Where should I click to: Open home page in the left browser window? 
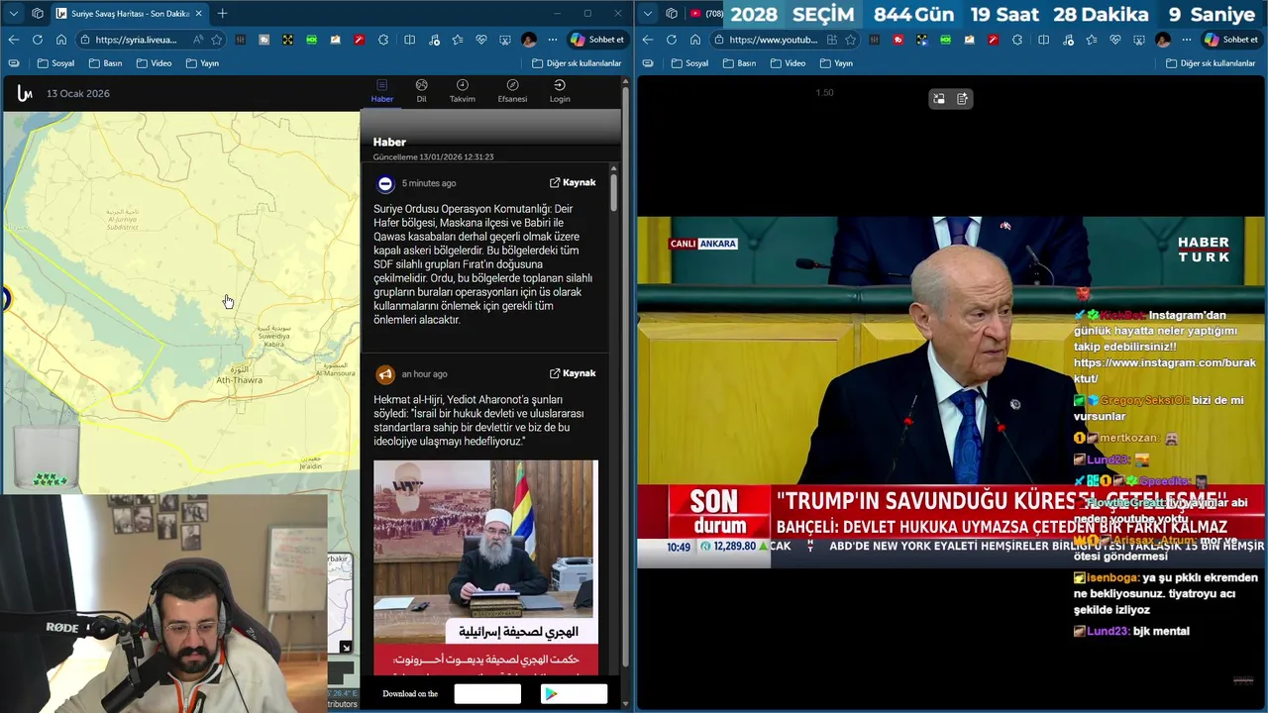tap(61, 40)
